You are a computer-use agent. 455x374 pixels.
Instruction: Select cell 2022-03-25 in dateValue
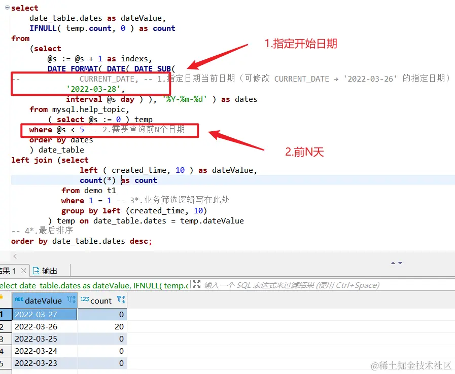[45, 339]
